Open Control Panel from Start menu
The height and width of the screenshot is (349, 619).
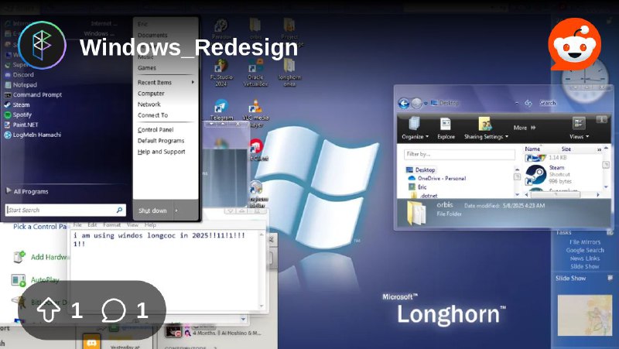[156, 129]
